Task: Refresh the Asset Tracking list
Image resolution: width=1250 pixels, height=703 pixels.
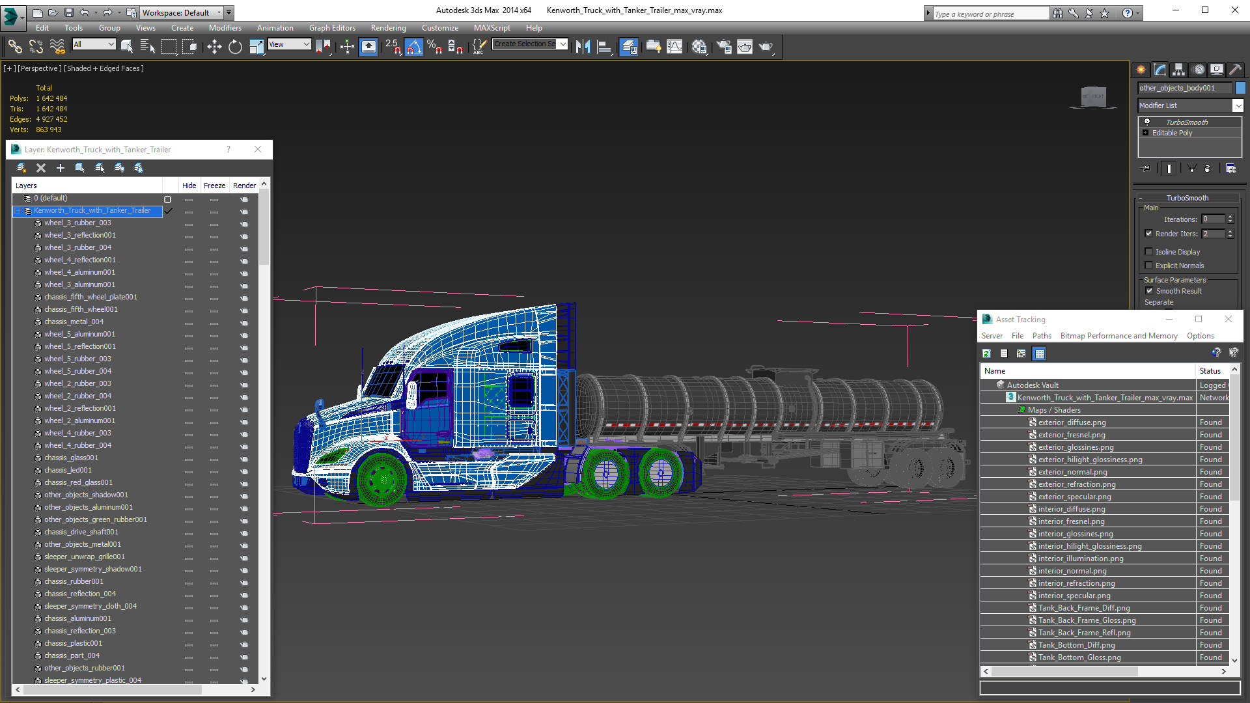Action: (x=987, y=353)
